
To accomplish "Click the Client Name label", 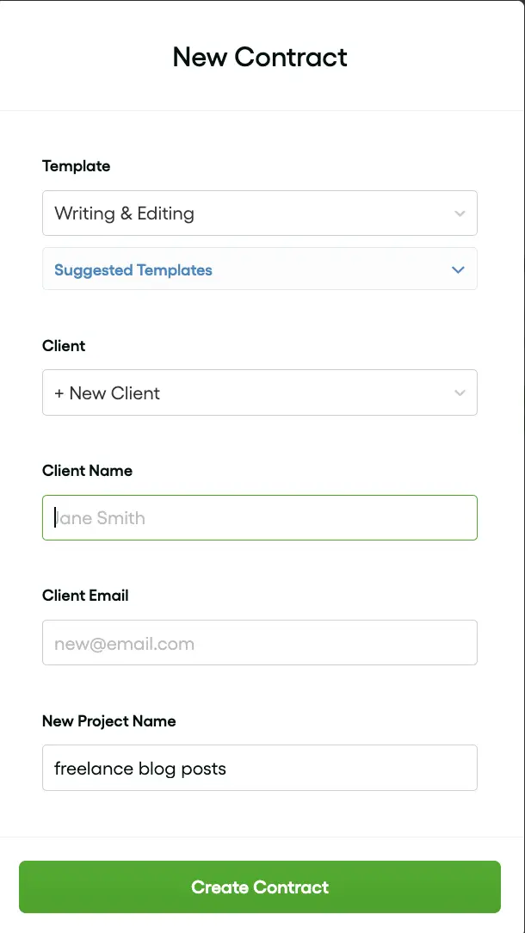I will (87, 471).
